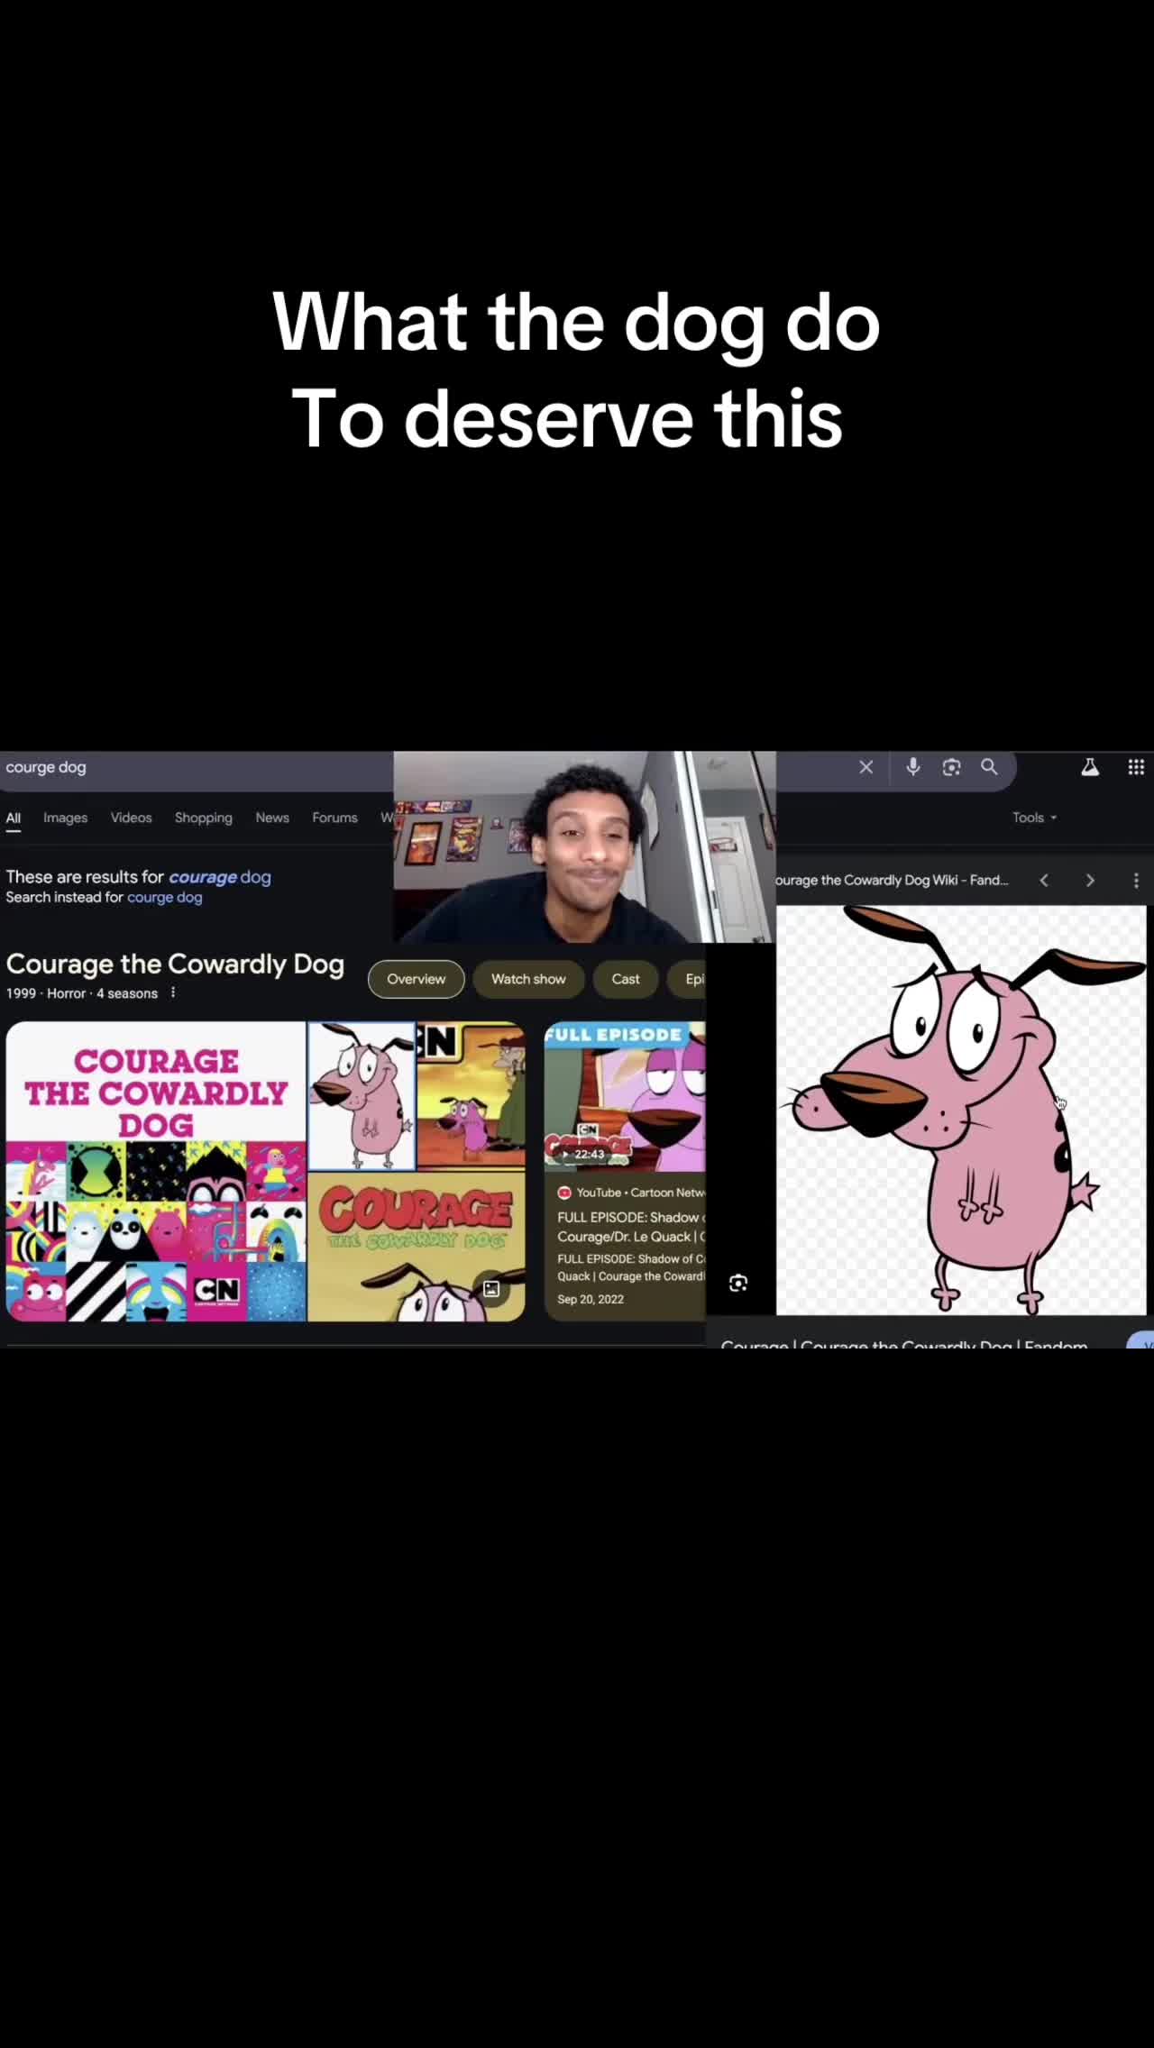Go to next image with right chevron
1154x2048 pixels.
coord(1090,880)
